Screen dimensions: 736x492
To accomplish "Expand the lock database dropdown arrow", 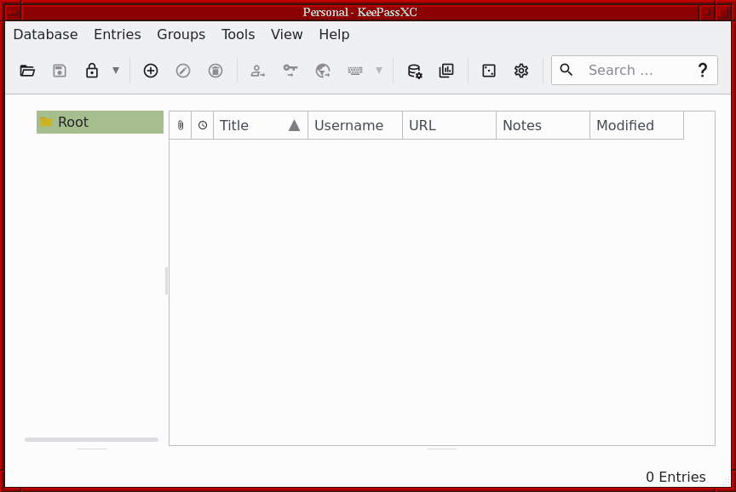I will pos(116,71).
